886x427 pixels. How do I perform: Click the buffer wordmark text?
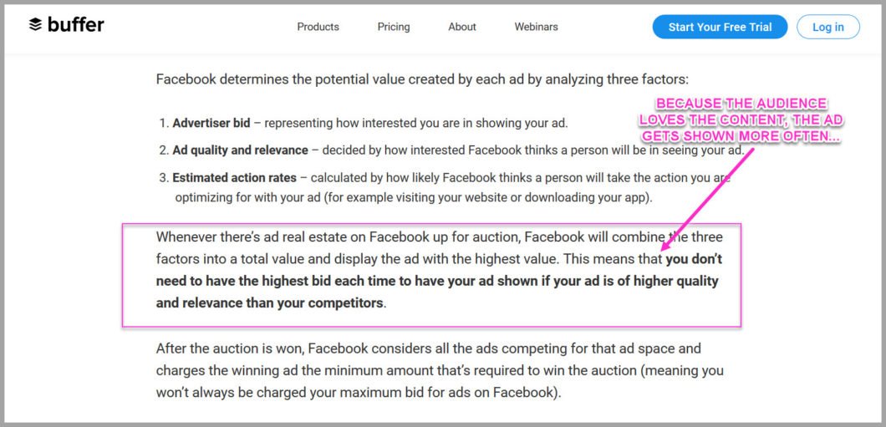76,25
